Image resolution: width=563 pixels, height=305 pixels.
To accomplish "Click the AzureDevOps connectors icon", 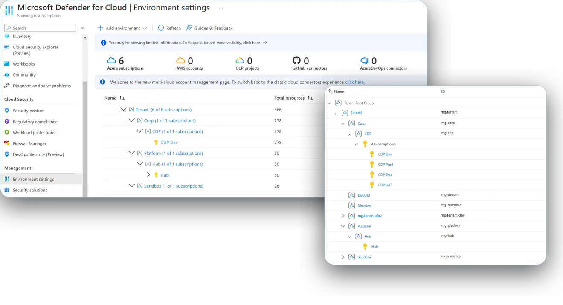I will (x=364, y=60).
